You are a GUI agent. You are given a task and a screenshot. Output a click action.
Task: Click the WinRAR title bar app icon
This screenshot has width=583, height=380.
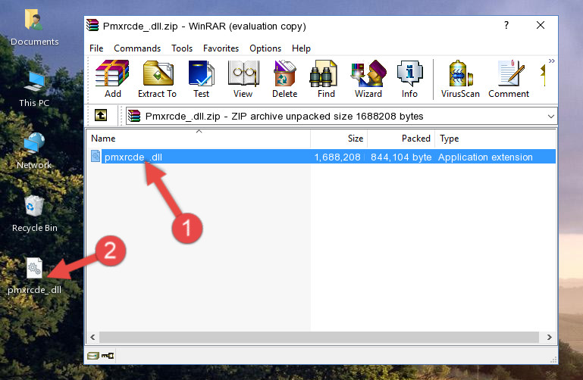click(x=92, y=26)
